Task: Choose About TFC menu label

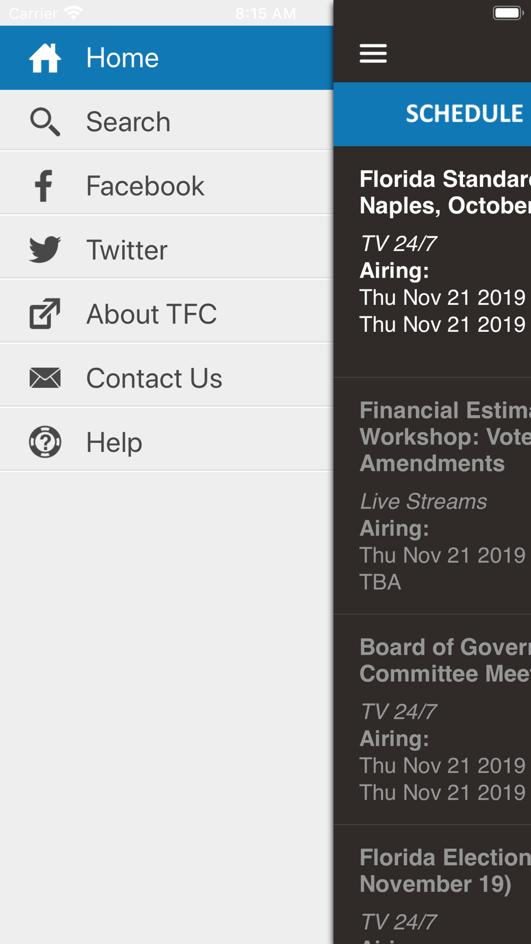Action: tap(151, 314)
